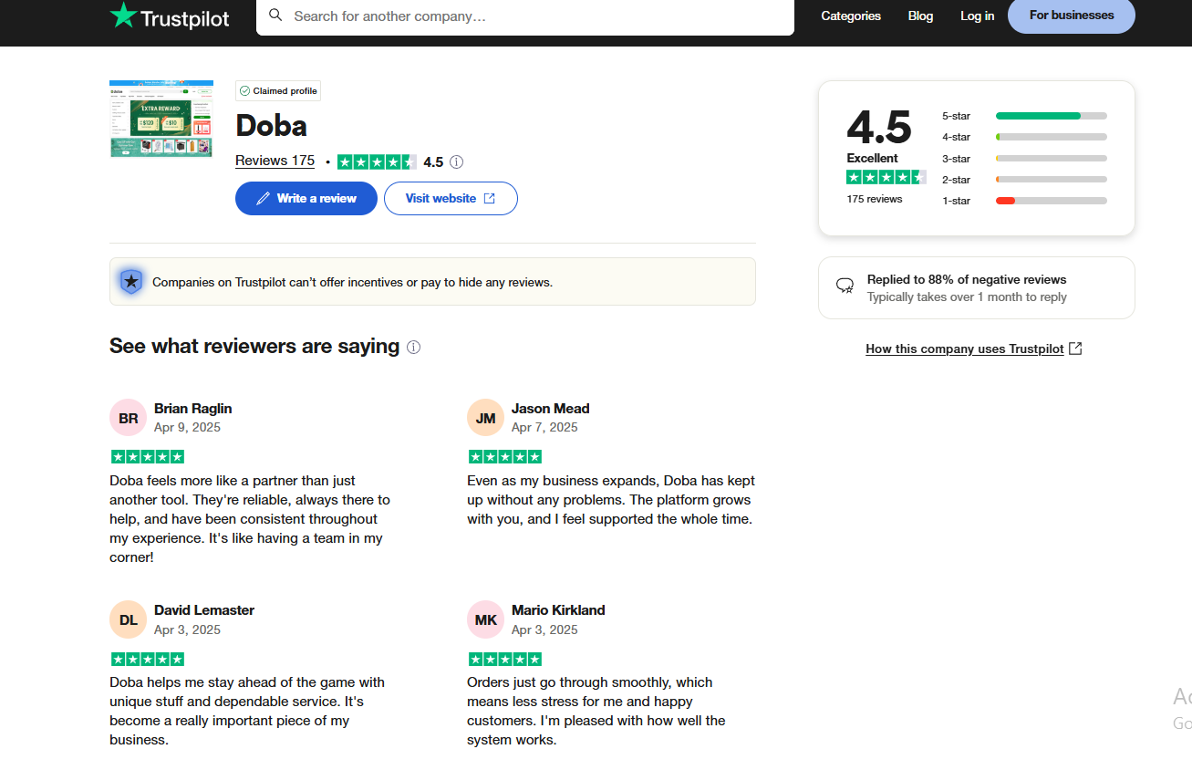Open David Lemaster's reviewer profile name
This screenshot has width=1192, height=770.
204,610
